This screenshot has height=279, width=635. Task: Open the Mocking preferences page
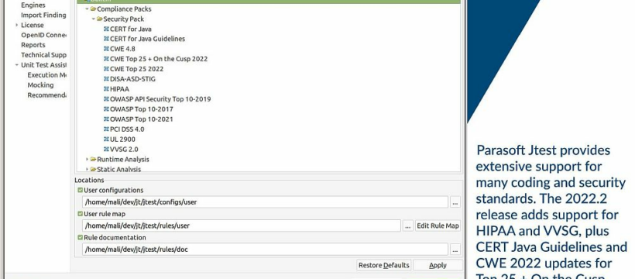pyautogui.click(x=40, y=85)
